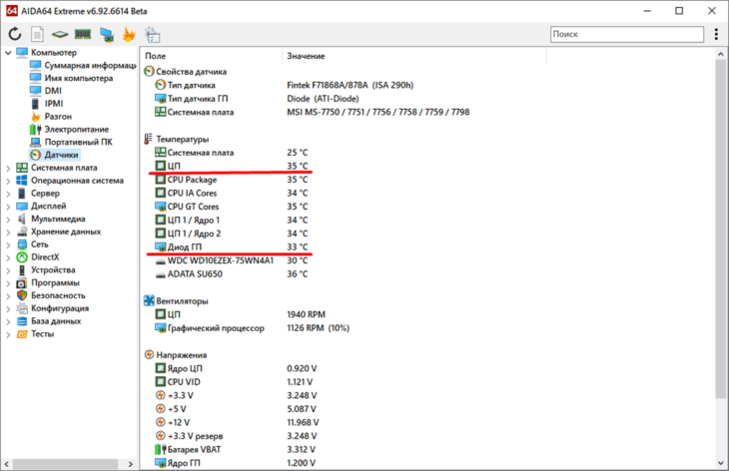The image size is (729, 471).
Task: Click the Датчики gauge icon in sidebar
Action: [x=35, y=155]
